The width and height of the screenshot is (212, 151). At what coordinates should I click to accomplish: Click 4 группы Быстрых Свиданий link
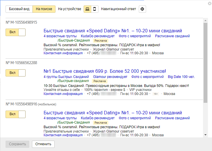click(66, 77)
